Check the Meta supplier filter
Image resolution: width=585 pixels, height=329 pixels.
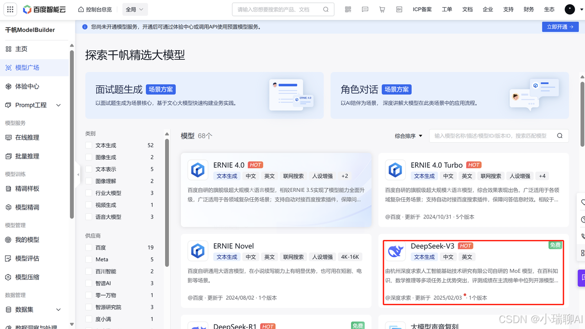coord(89,259)
